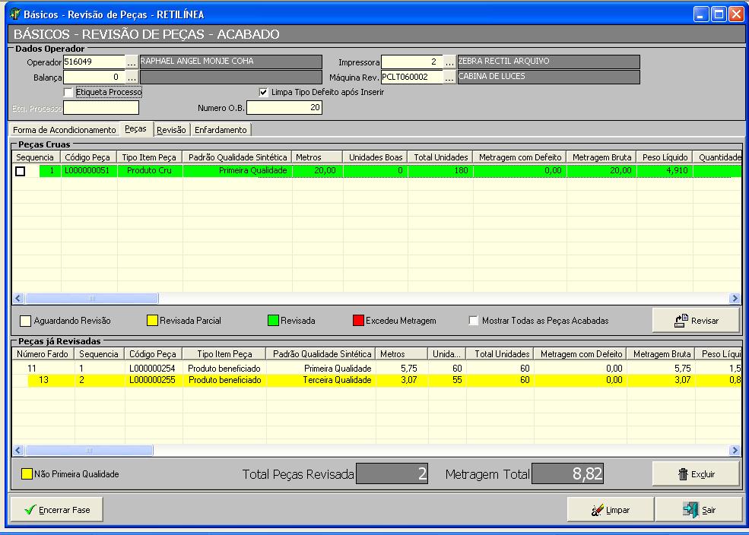Click the application icon in title bar
The width and height of the screenshot is (749, 535).
(x=14, y=14)
